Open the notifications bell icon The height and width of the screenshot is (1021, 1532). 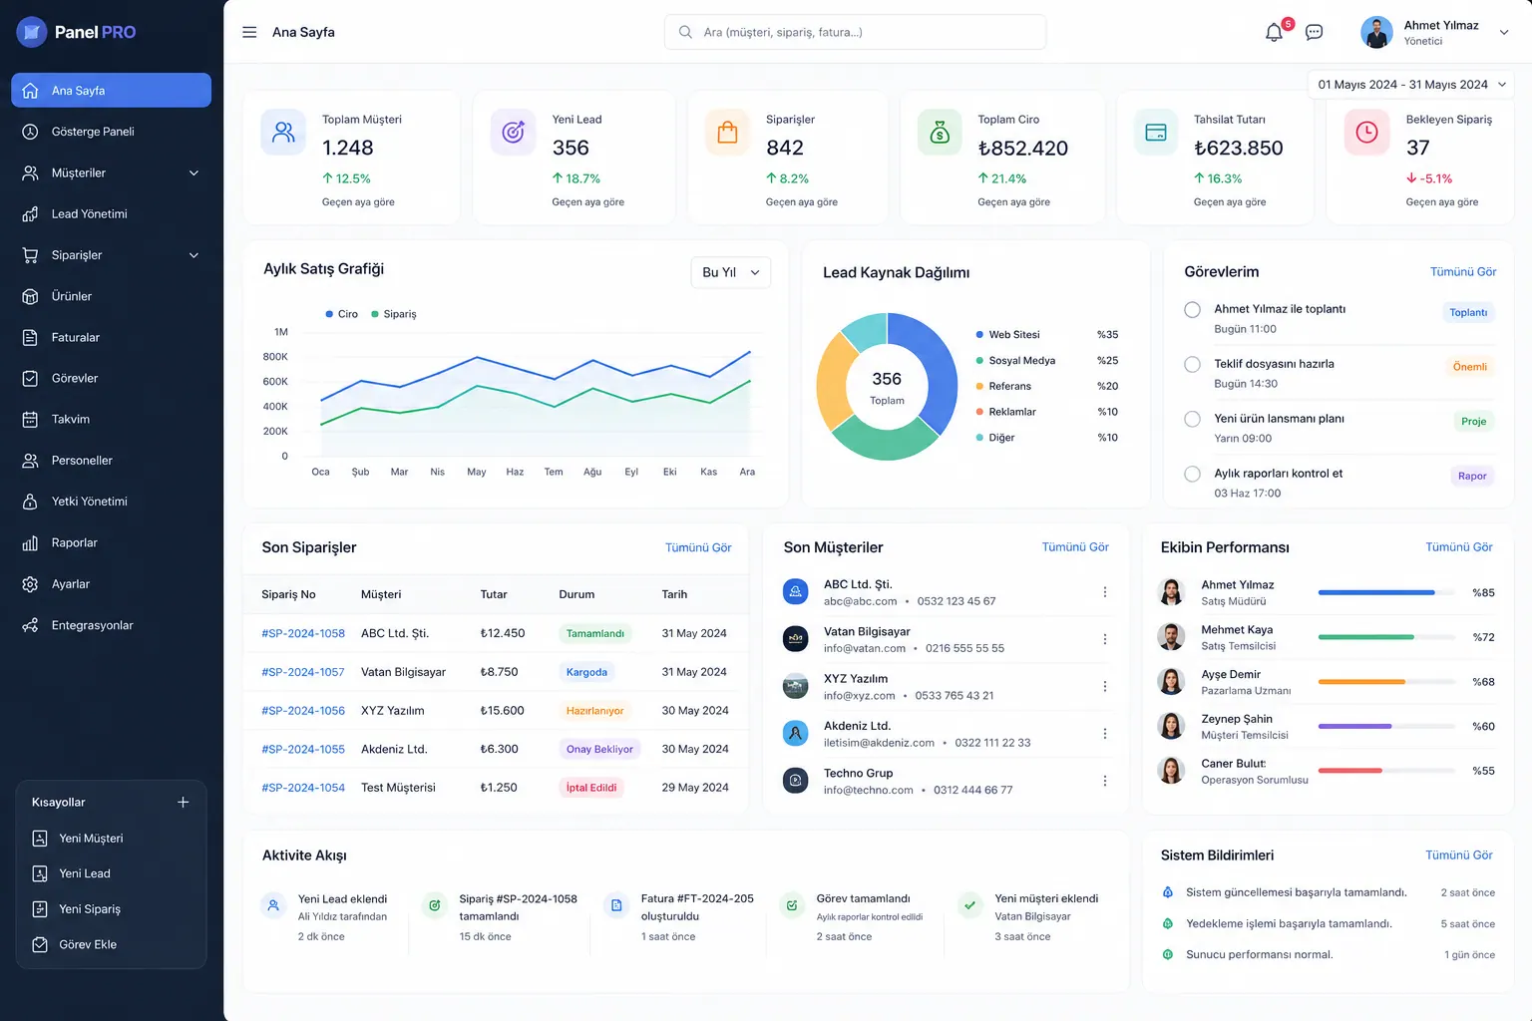tap(1274, 32)
